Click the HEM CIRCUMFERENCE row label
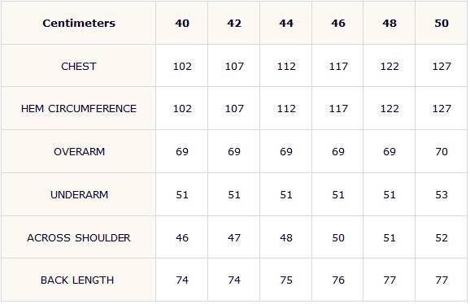 point(79,108)
